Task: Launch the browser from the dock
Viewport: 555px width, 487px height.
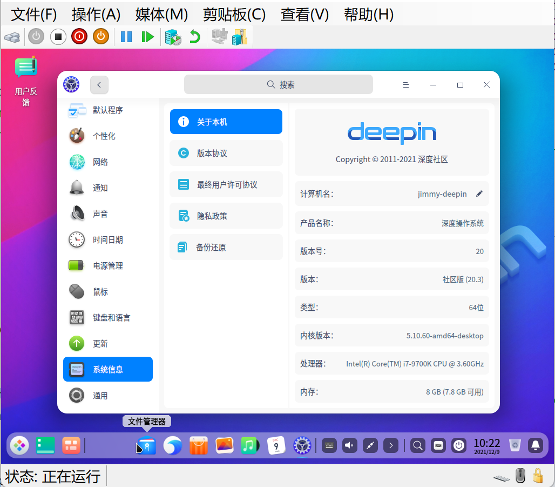Action: [x=172, y=445]
